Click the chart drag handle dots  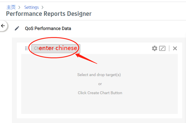(26, 48)
